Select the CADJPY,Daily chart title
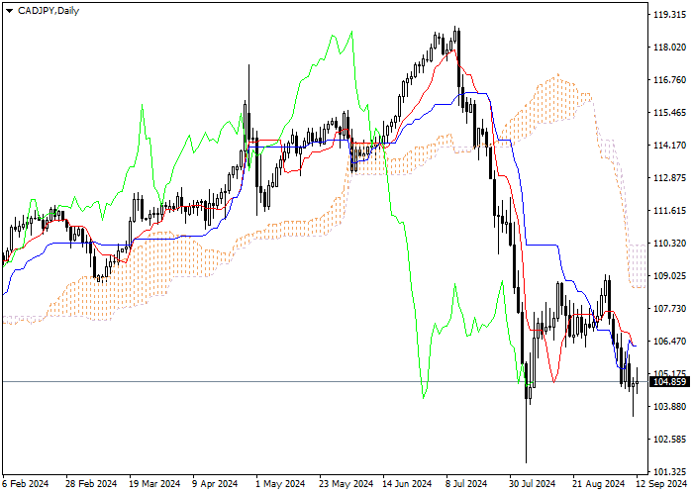Viewport: 693px width, 495px height. pyautogui.click(x=49, y=11)
